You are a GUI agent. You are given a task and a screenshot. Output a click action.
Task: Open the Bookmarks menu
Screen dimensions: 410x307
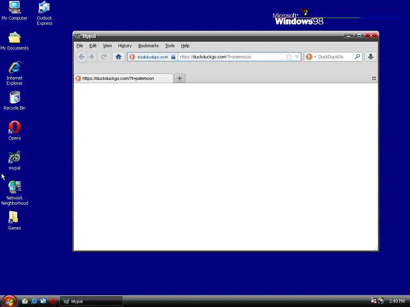pos(148,46)
